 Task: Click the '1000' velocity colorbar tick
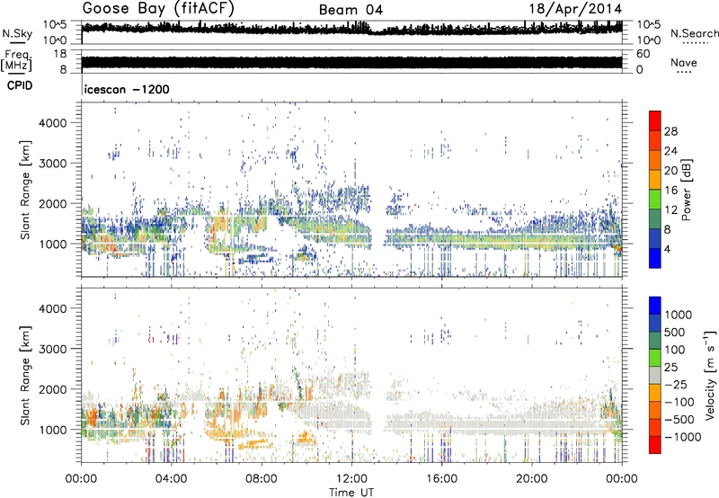pos(678,315)
